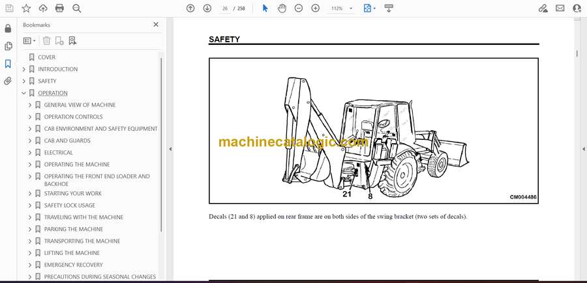Click the page number input field
Image resolution: width=587 pixels, height=283 pixels.
226,8
